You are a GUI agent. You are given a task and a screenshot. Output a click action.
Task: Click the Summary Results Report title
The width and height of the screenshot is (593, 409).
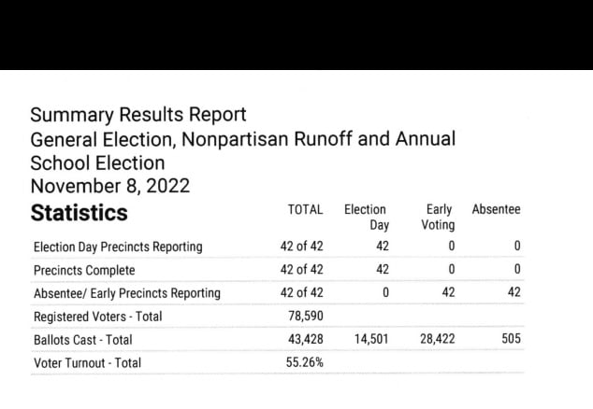[x=138, y=115]
